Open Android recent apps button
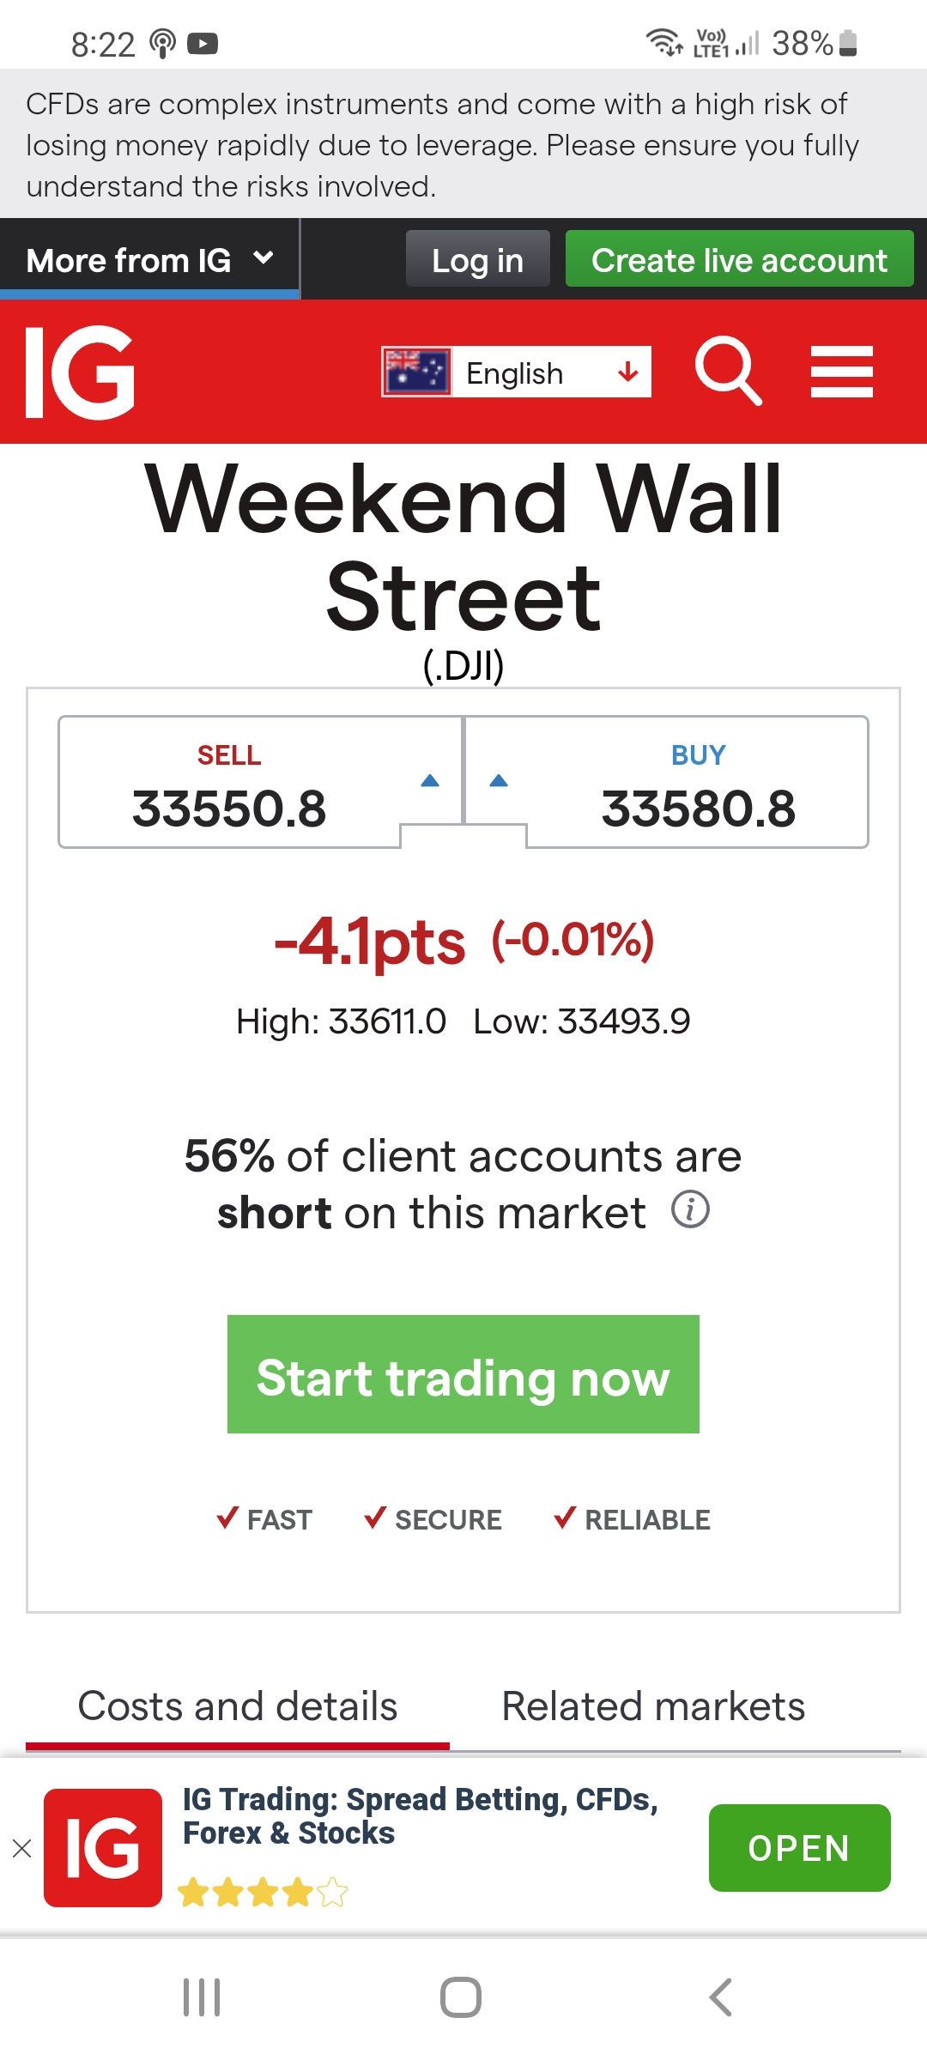This screenshot has height=2060, width=927. coord(202,1997)
